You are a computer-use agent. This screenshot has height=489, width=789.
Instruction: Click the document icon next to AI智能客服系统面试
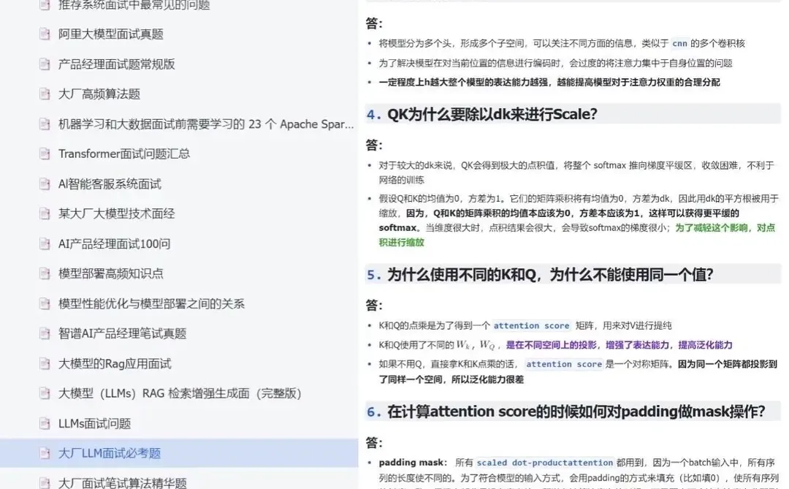tap(45, 183)
